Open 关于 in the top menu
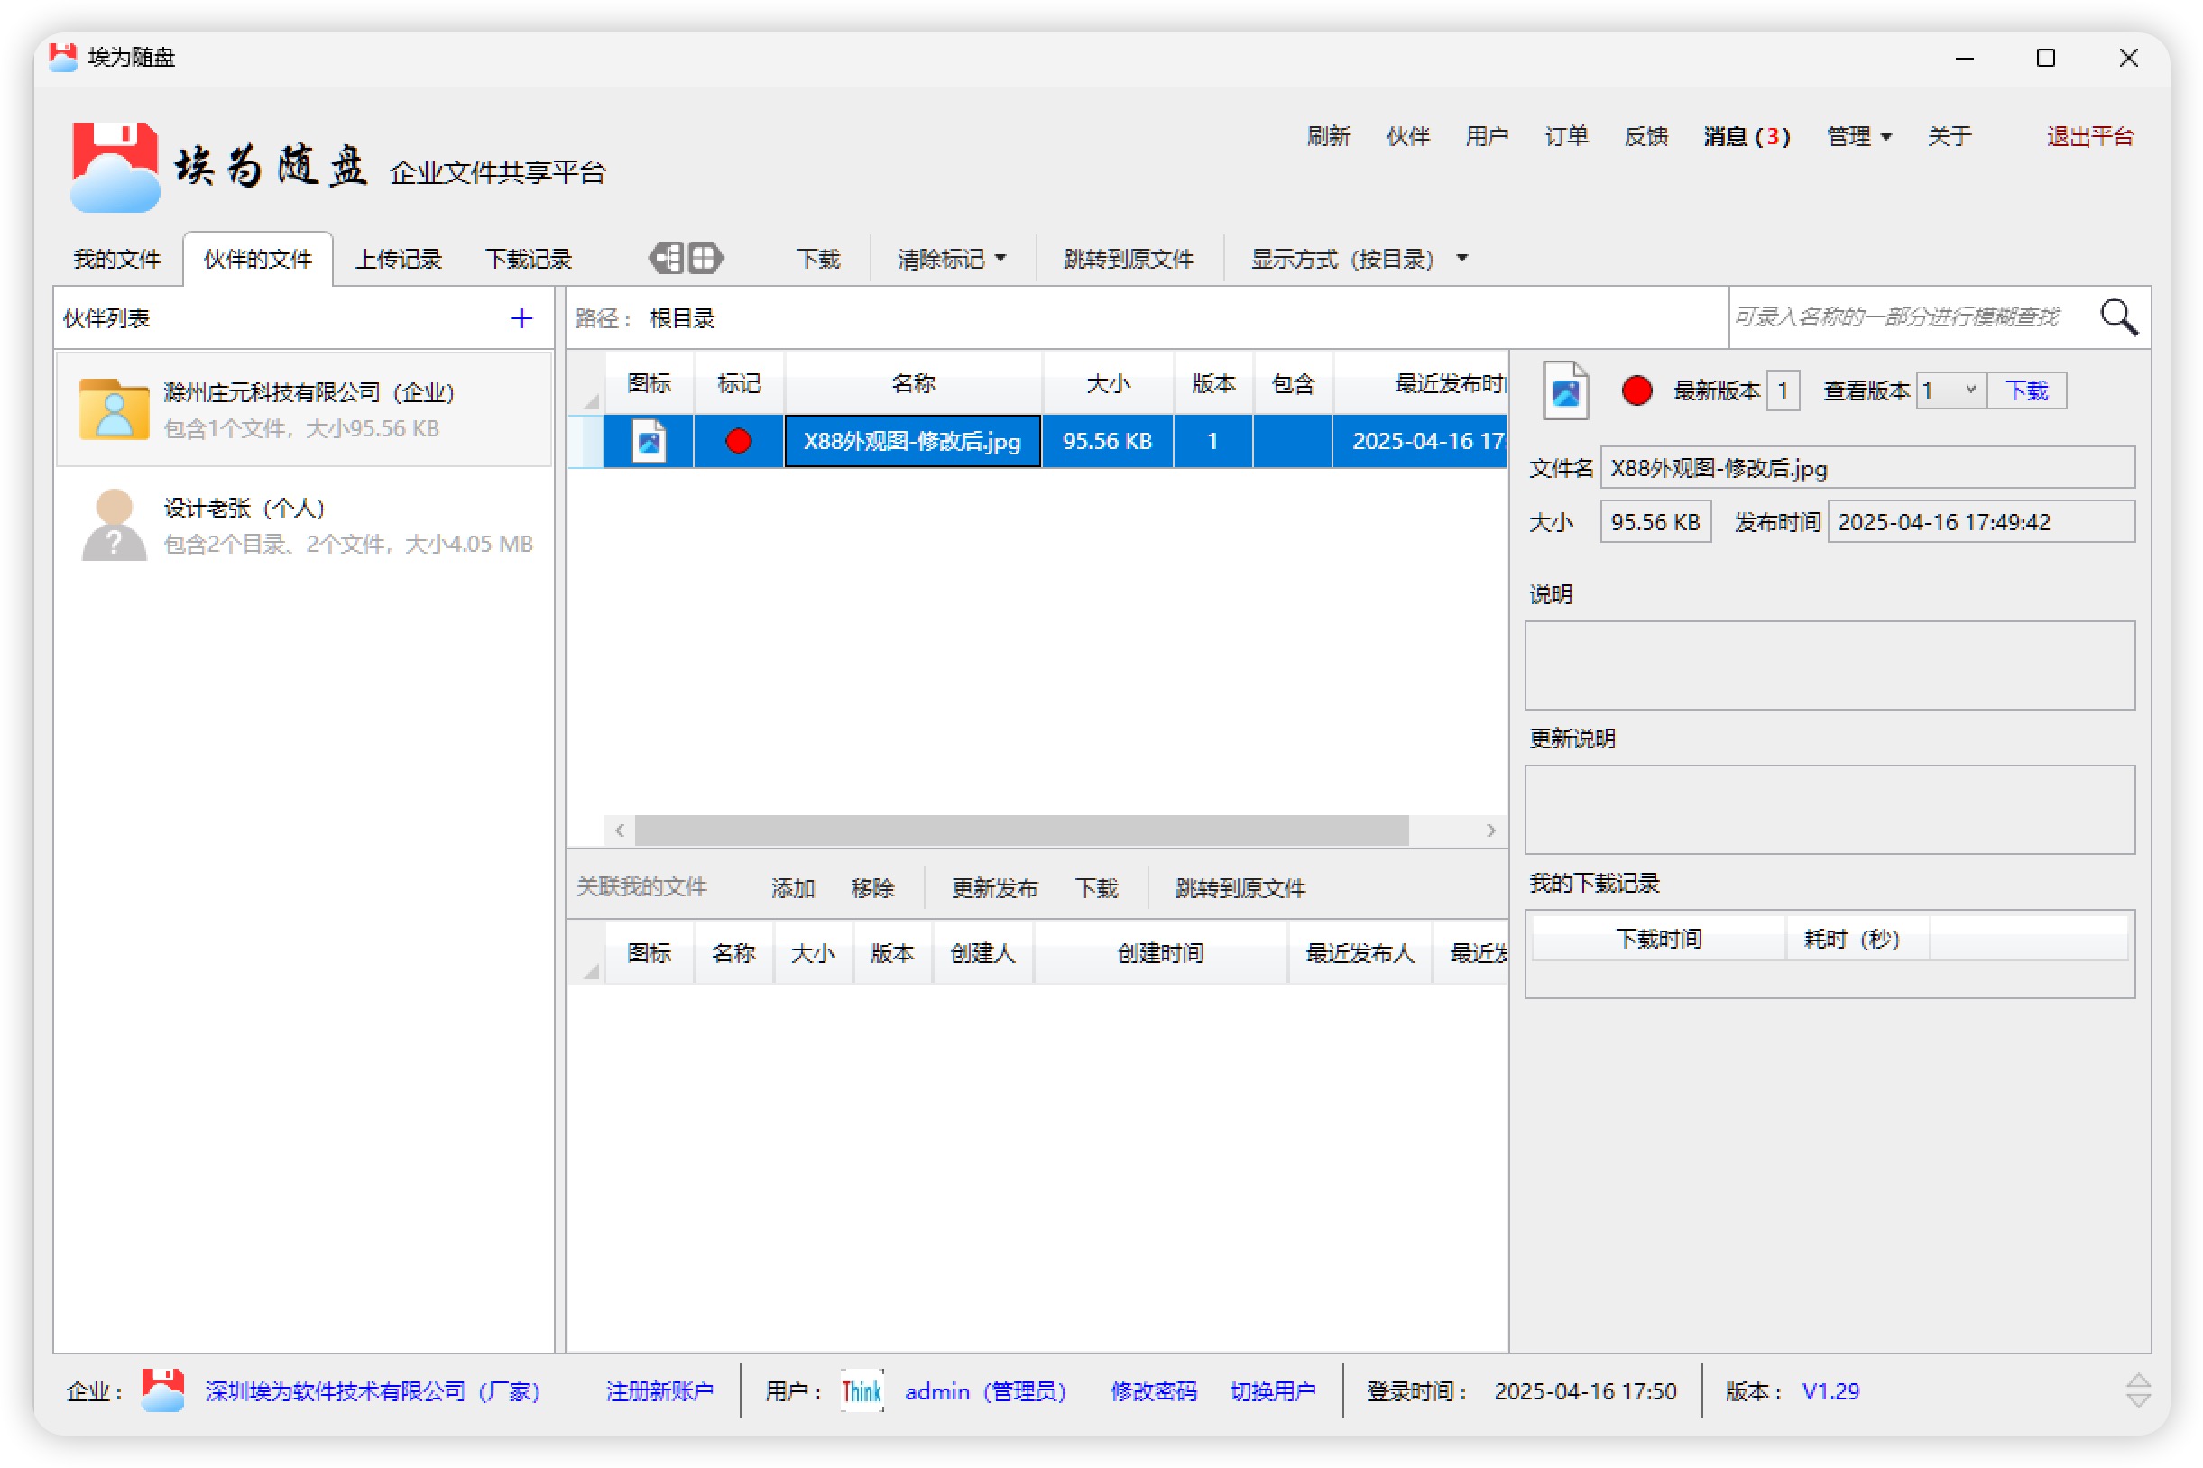This screenshot has height=1468, width=2203. [x=1950, y=137]
